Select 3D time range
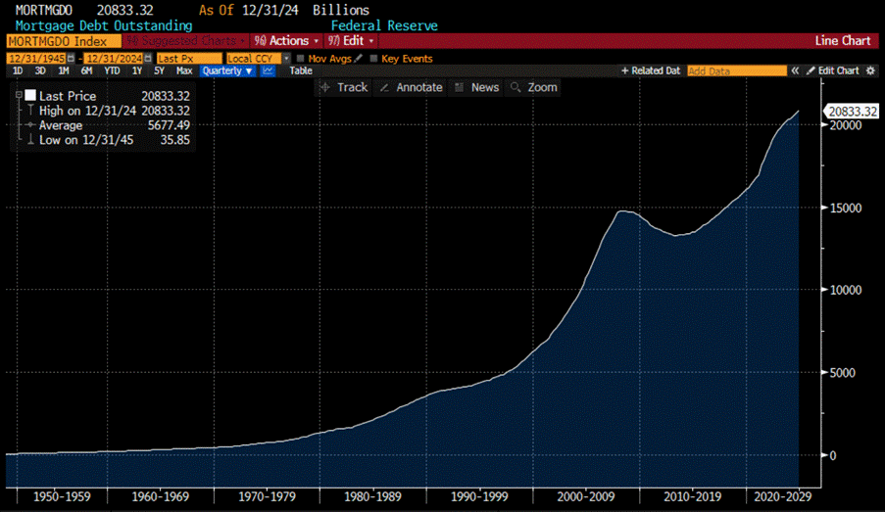The image size is (885, 512). 40,70
